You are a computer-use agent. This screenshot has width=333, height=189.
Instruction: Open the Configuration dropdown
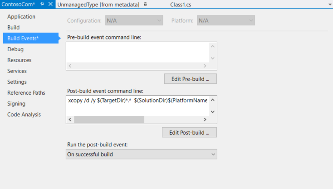(x=134, y=20)
